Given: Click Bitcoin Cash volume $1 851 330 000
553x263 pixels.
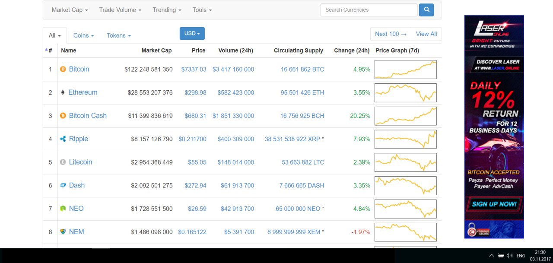Looking at the screenshot, I should (233, 116).
